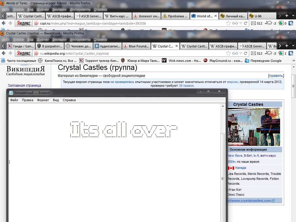The height and width of the screenshot is (222, 296).
Task: Click the reader glasses icon in the Wikipedia window
Action: pyautogui.click(x=235, y=53)
